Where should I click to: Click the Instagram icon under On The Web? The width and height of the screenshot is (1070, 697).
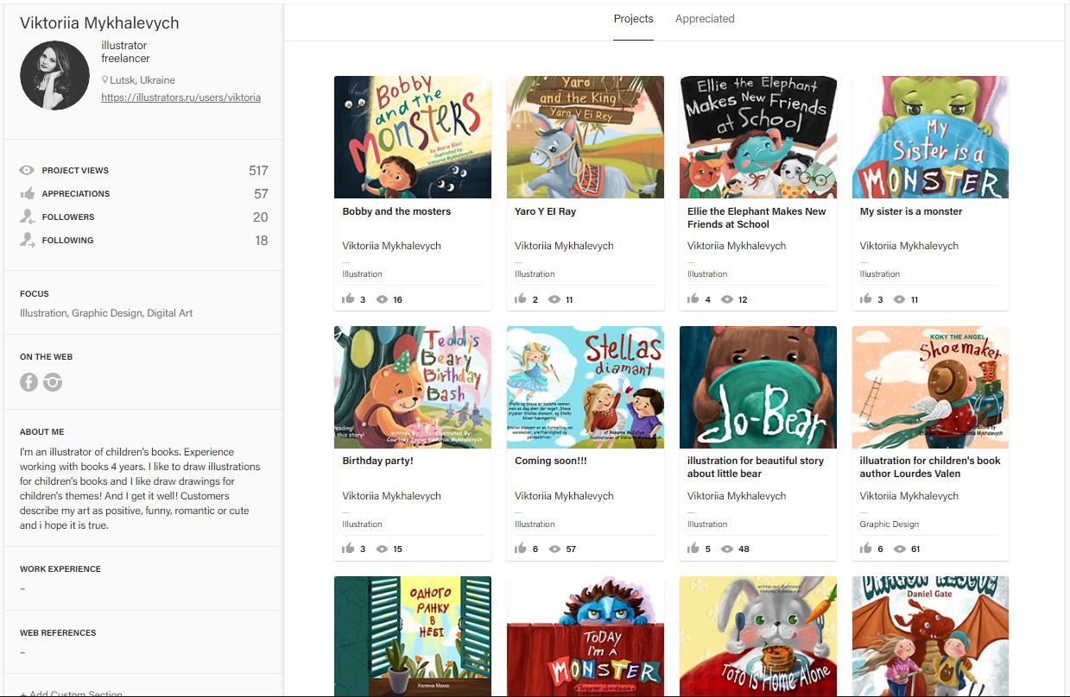(53, 382)
